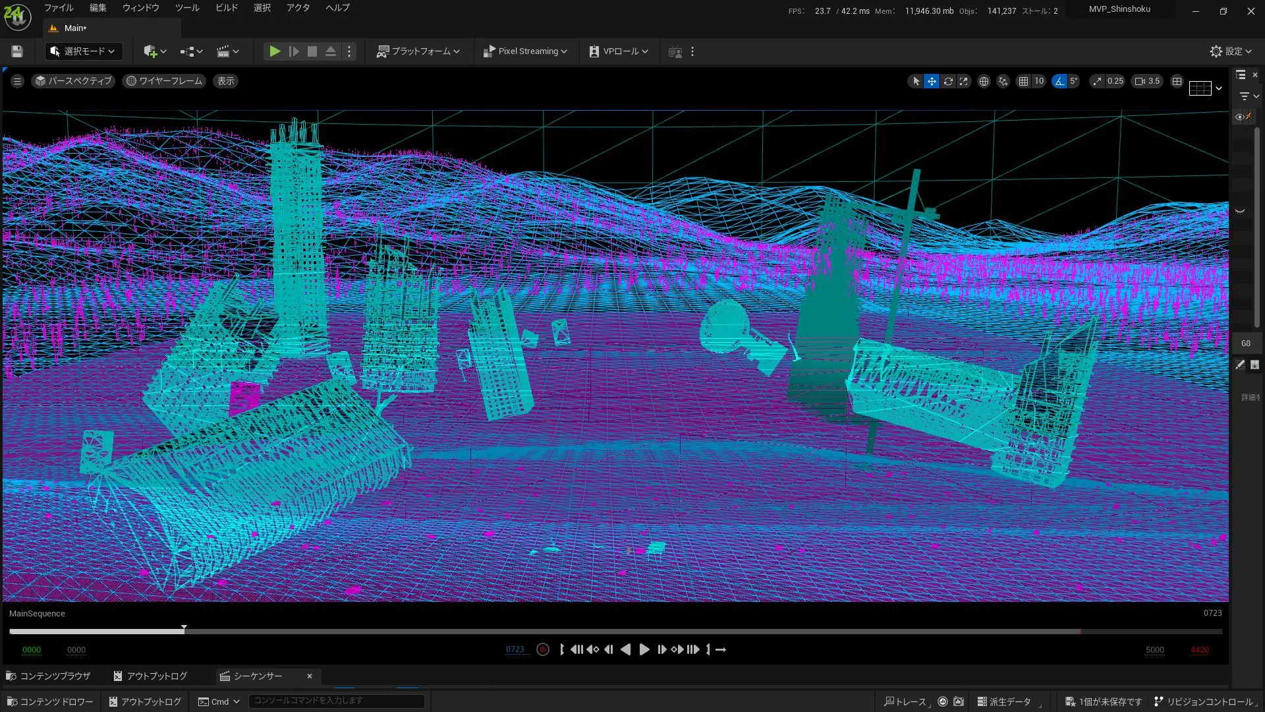Switch to the シーケンサー tab
The width and height of the screenshot is (1265, 712).
(x=258, y=676)
